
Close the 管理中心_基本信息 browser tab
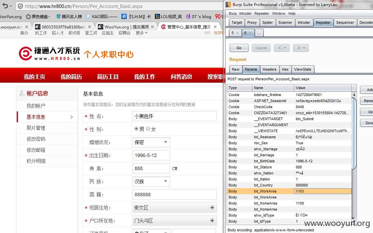point(215,27)
